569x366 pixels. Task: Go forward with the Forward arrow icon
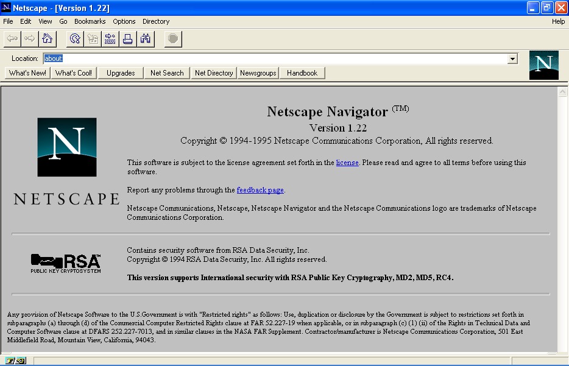[30, 39]
